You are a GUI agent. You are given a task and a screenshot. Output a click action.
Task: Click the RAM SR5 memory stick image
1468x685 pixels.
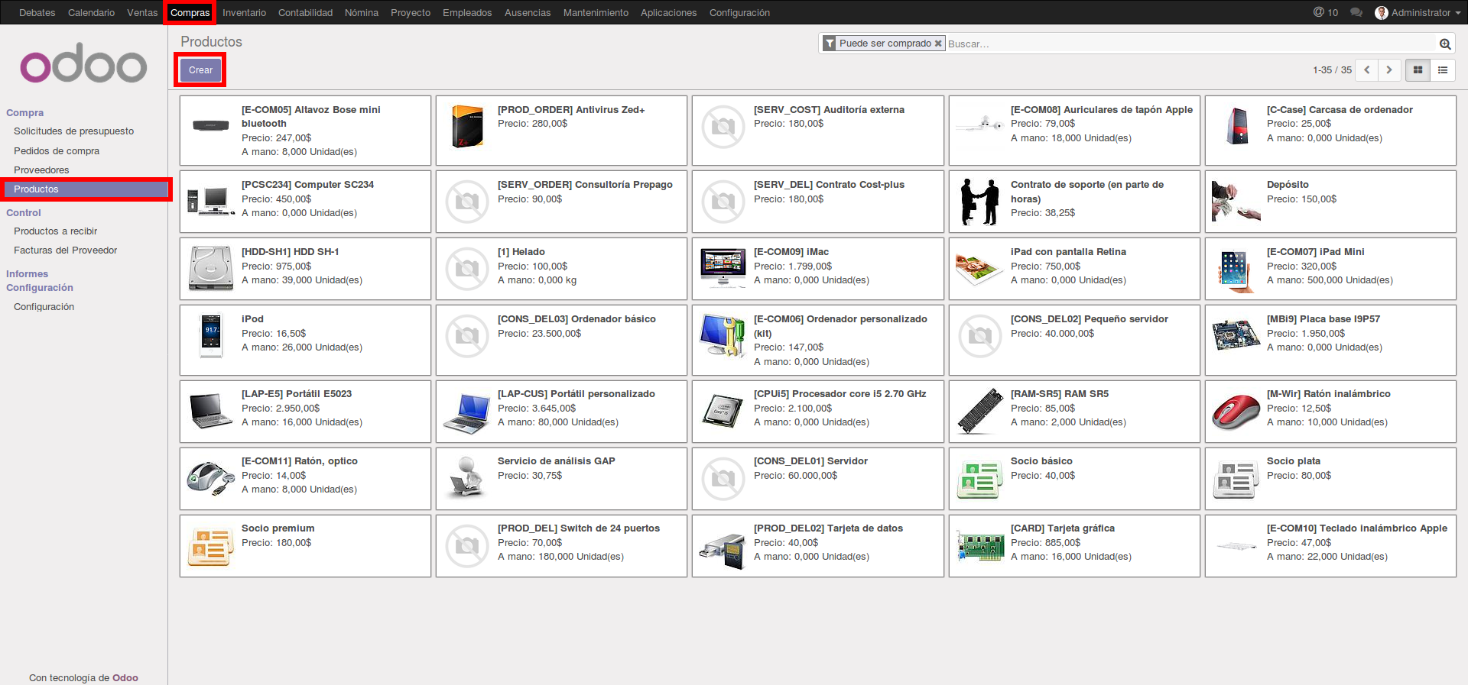pyautogui.click(x=980, y=411)
